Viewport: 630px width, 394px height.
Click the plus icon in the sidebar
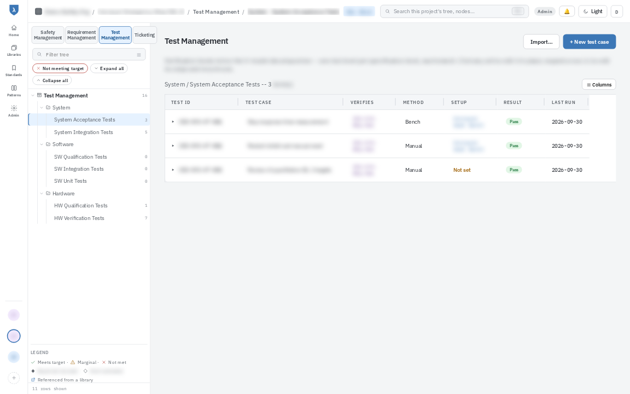[x=14, y=378]
